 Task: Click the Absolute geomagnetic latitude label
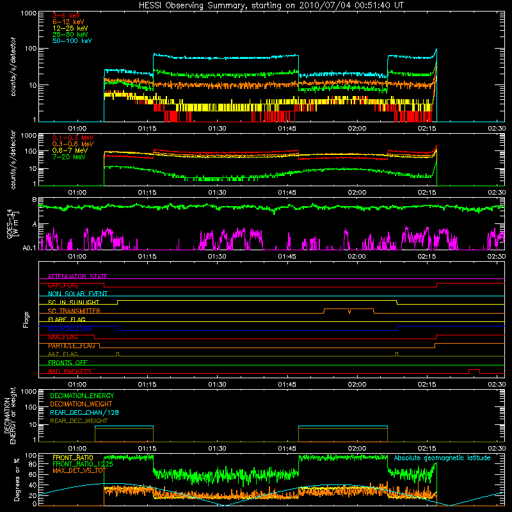coord(442,458)
